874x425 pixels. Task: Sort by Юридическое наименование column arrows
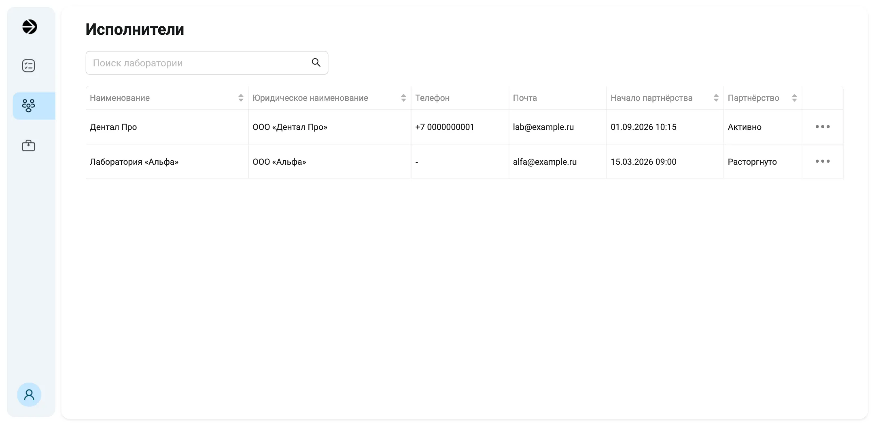(403, 98)
